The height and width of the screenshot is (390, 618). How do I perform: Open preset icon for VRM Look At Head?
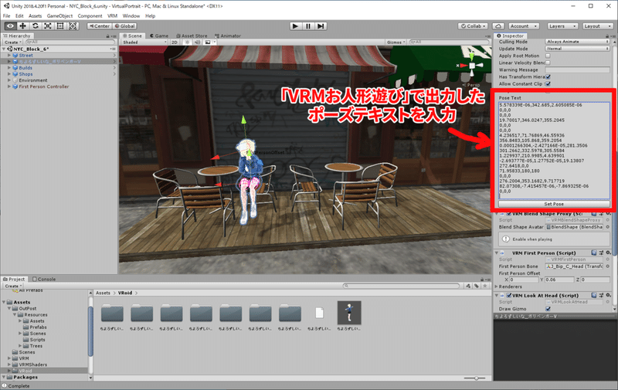click(602, 296)
